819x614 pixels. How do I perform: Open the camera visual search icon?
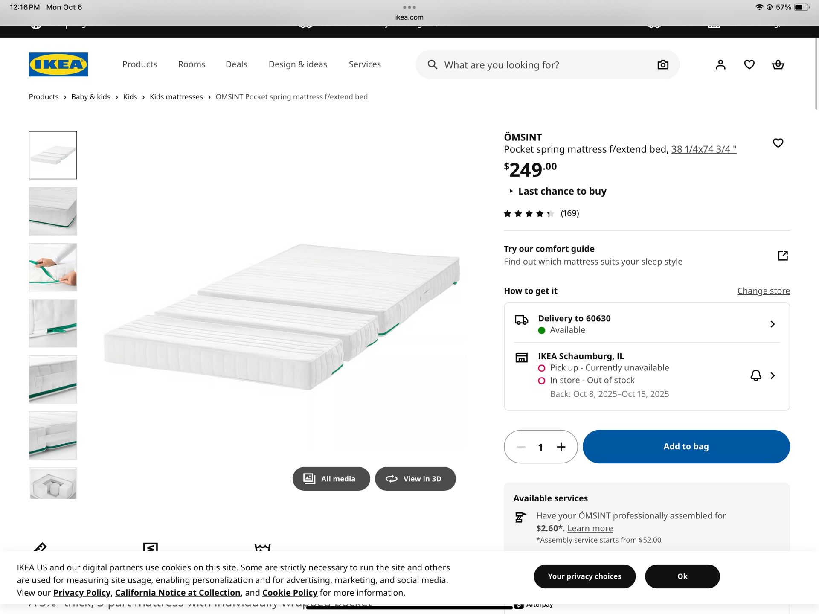pyautogui.click(x=663, y=65)
